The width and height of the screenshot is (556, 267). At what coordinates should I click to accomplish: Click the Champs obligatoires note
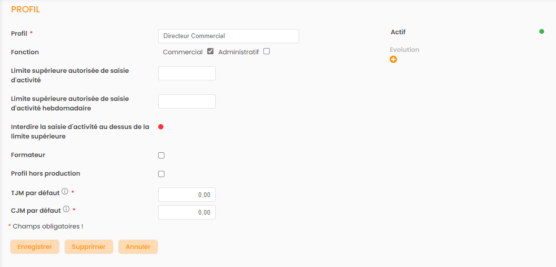(48, 227)
